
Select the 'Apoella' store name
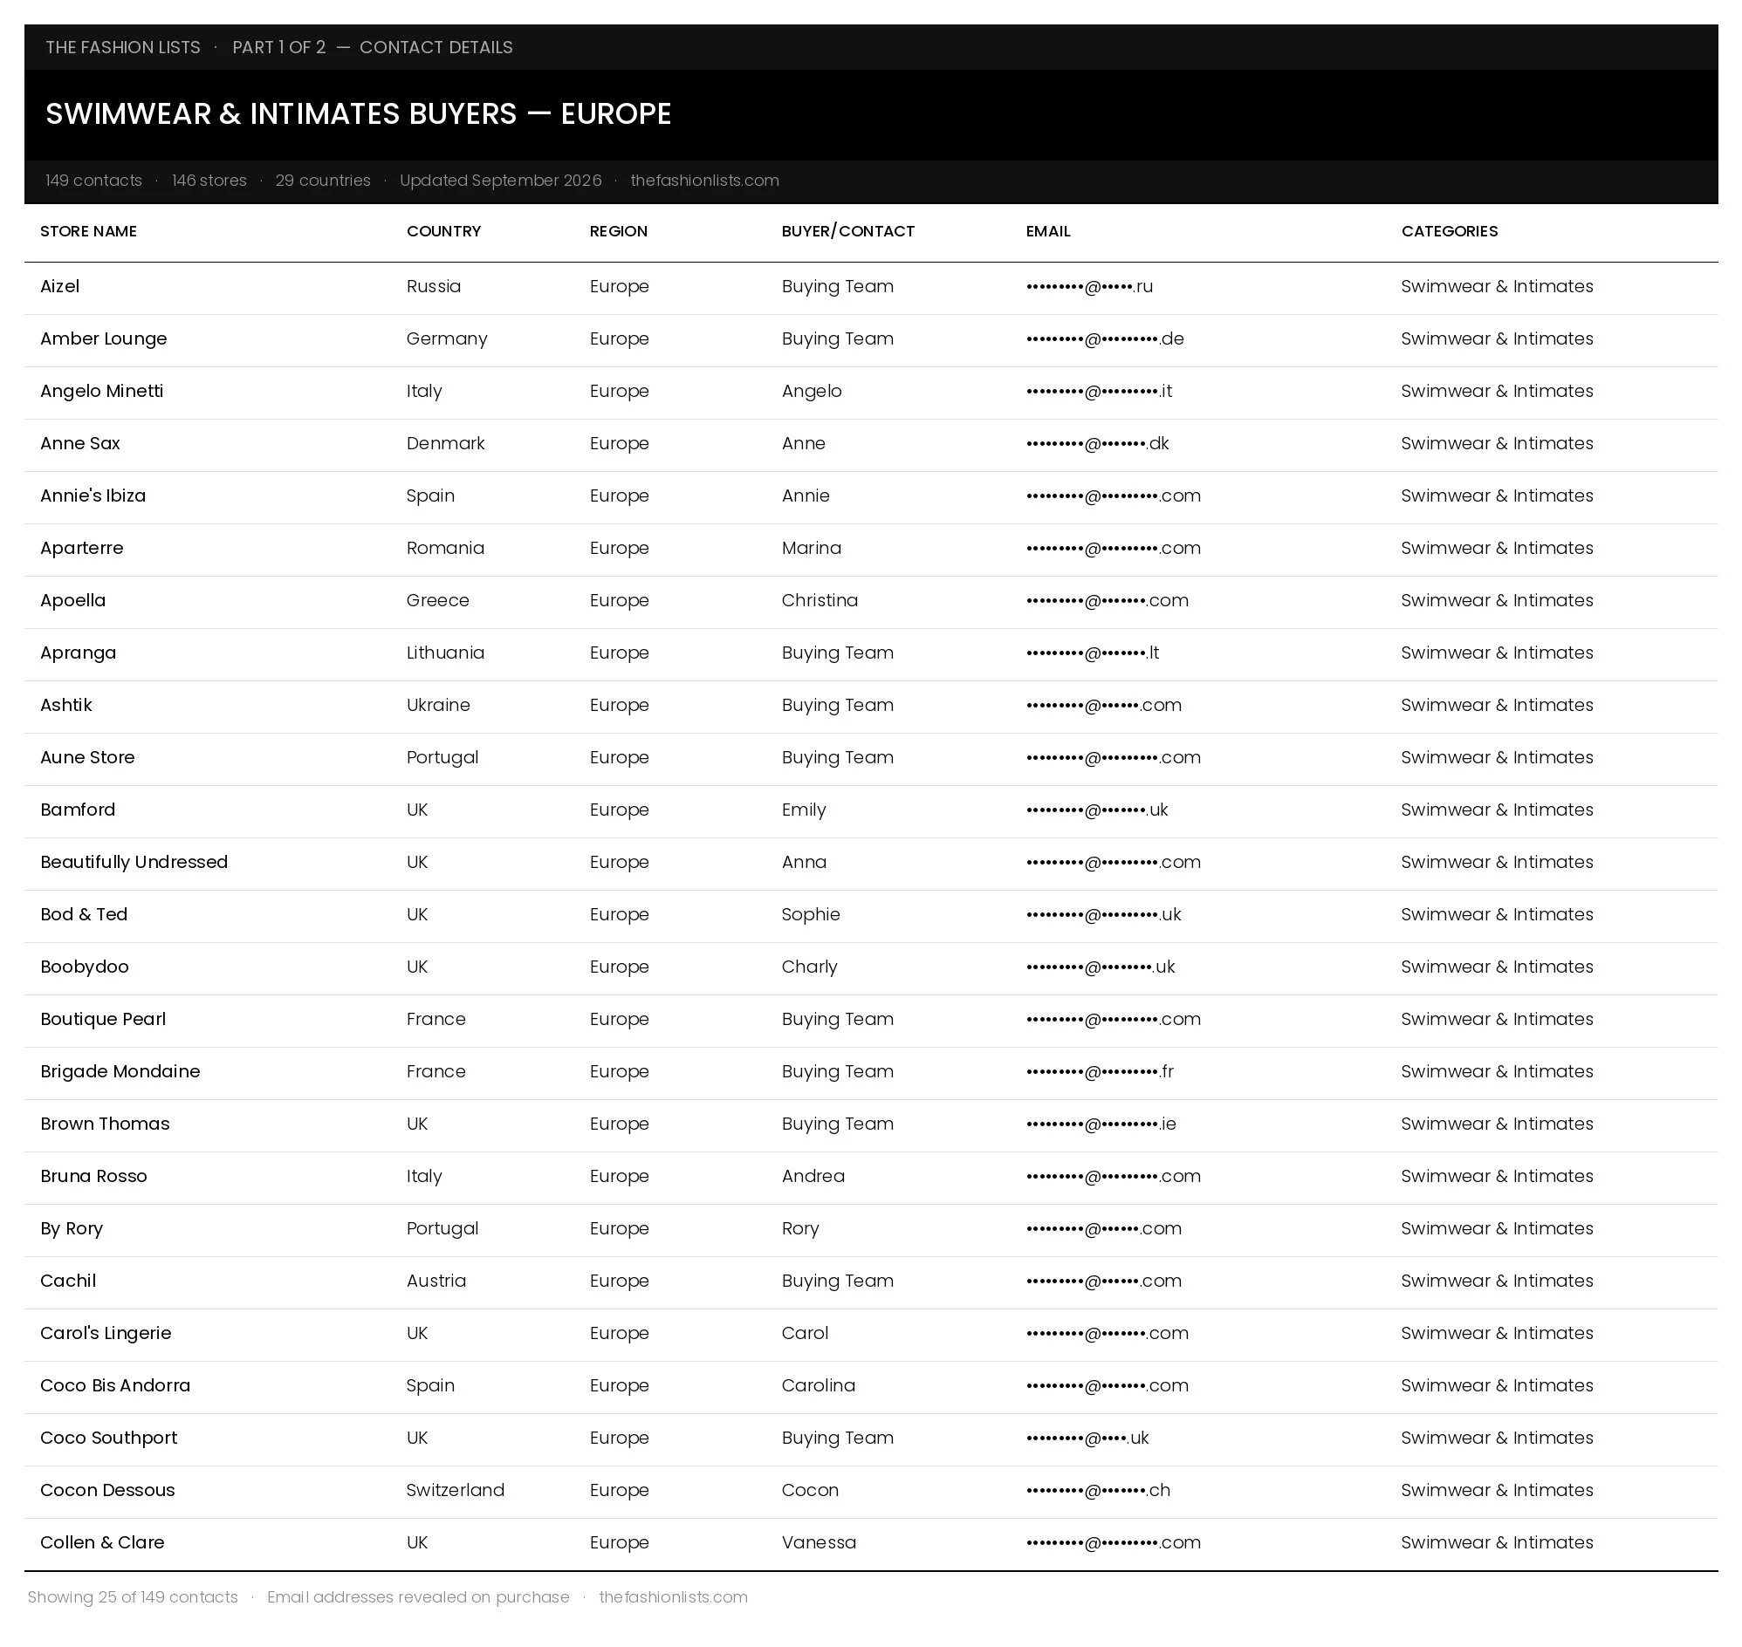pyautogui.click(x=73, y=601)
